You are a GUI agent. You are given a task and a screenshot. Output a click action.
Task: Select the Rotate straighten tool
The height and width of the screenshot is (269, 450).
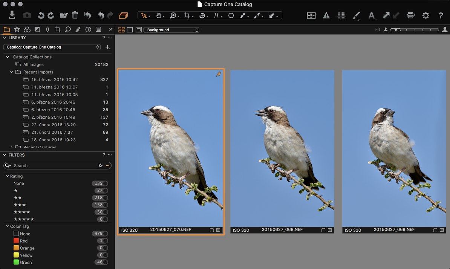tap(202, 15)
